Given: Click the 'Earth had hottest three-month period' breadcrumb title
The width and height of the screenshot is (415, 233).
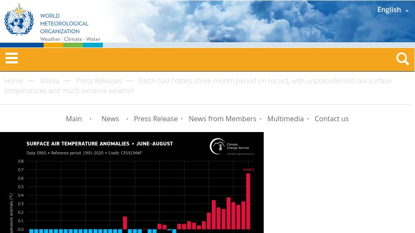Looking at the screenshot, I should (198, 85).
